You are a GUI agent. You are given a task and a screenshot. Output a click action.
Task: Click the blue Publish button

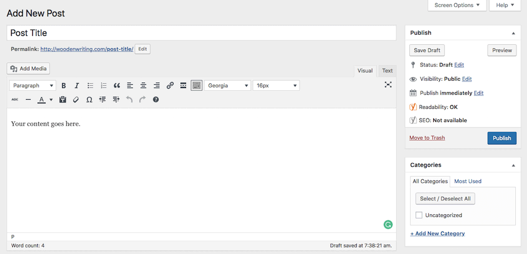tap(502, 138)
